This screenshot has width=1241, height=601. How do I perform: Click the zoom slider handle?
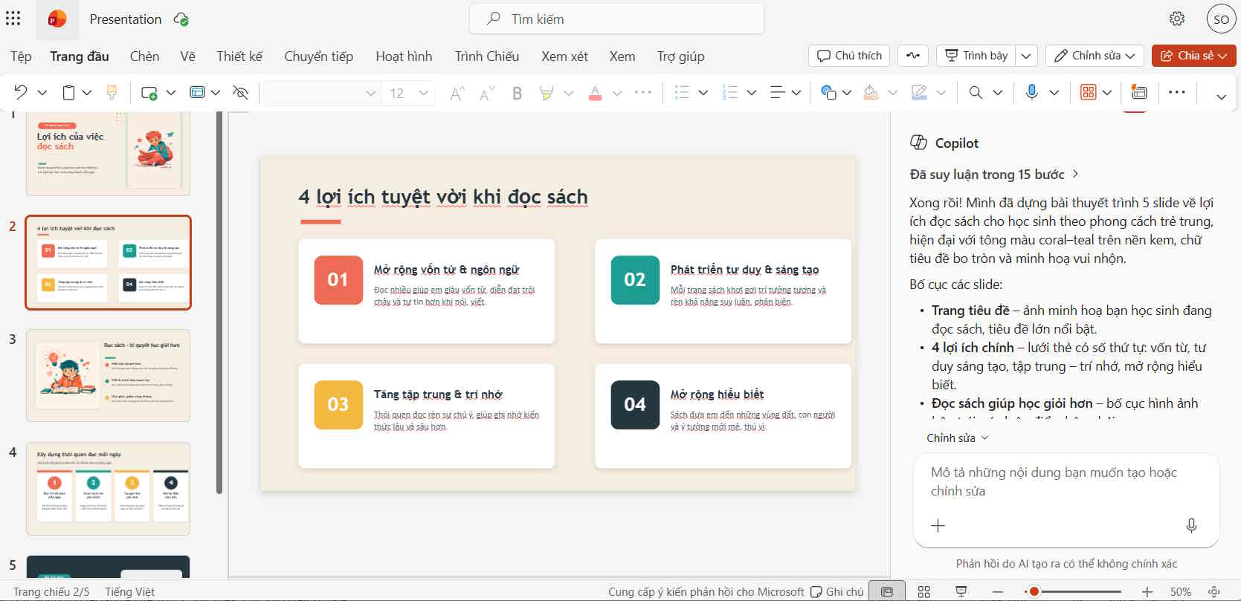(x=1034, y=592)
